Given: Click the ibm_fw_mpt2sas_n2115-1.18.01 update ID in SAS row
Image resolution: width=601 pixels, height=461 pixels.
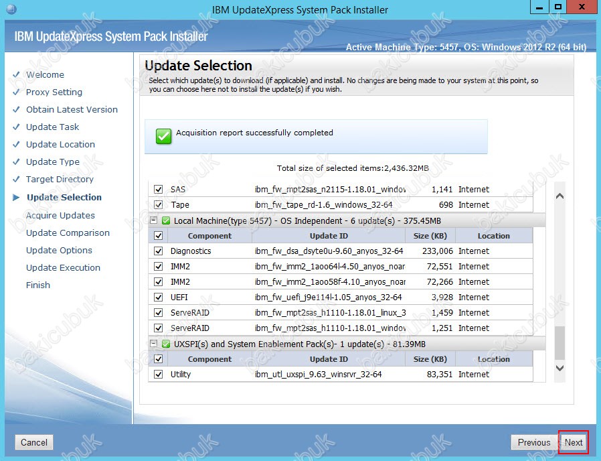Looking at the screenshot, I should [330, 189].
